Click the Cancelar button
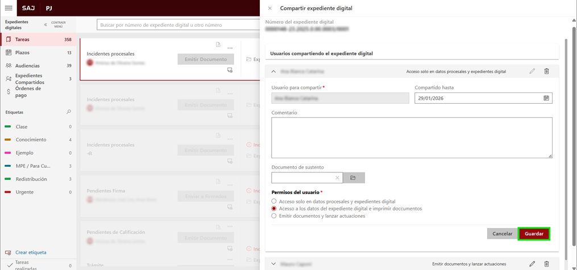577x270 pixels. pos(502,234)
